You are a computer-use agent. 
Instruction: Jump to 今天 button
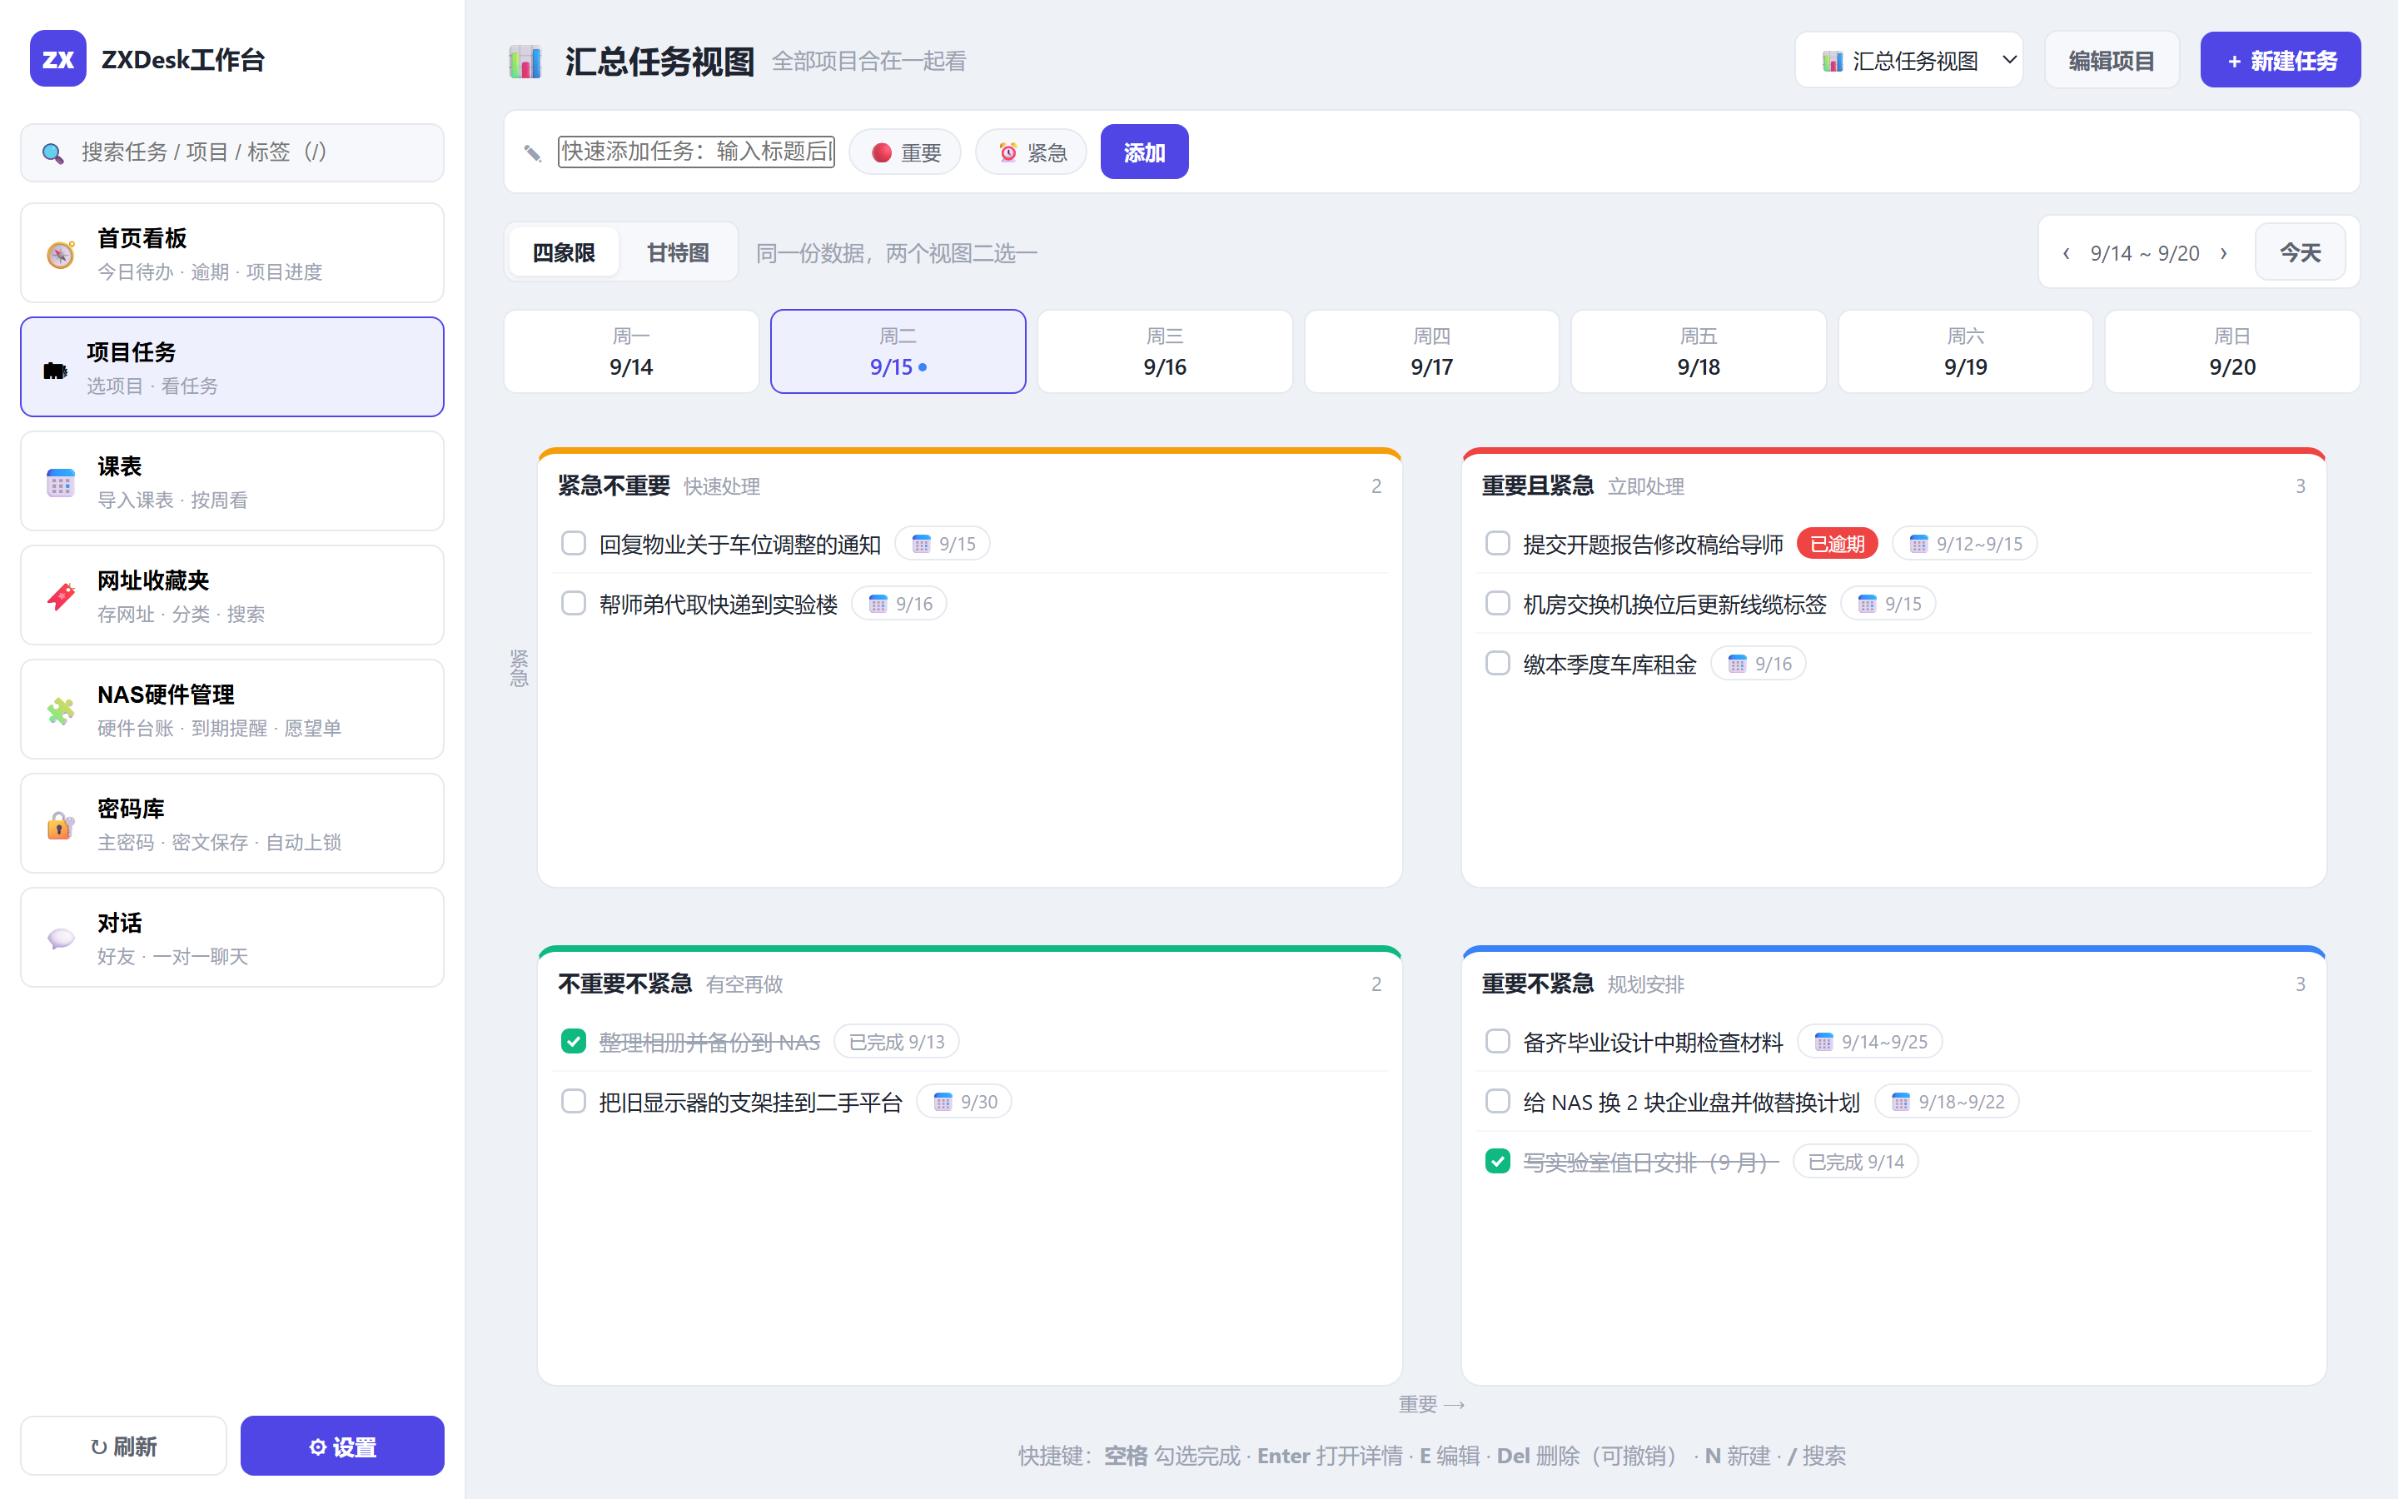2300,253
